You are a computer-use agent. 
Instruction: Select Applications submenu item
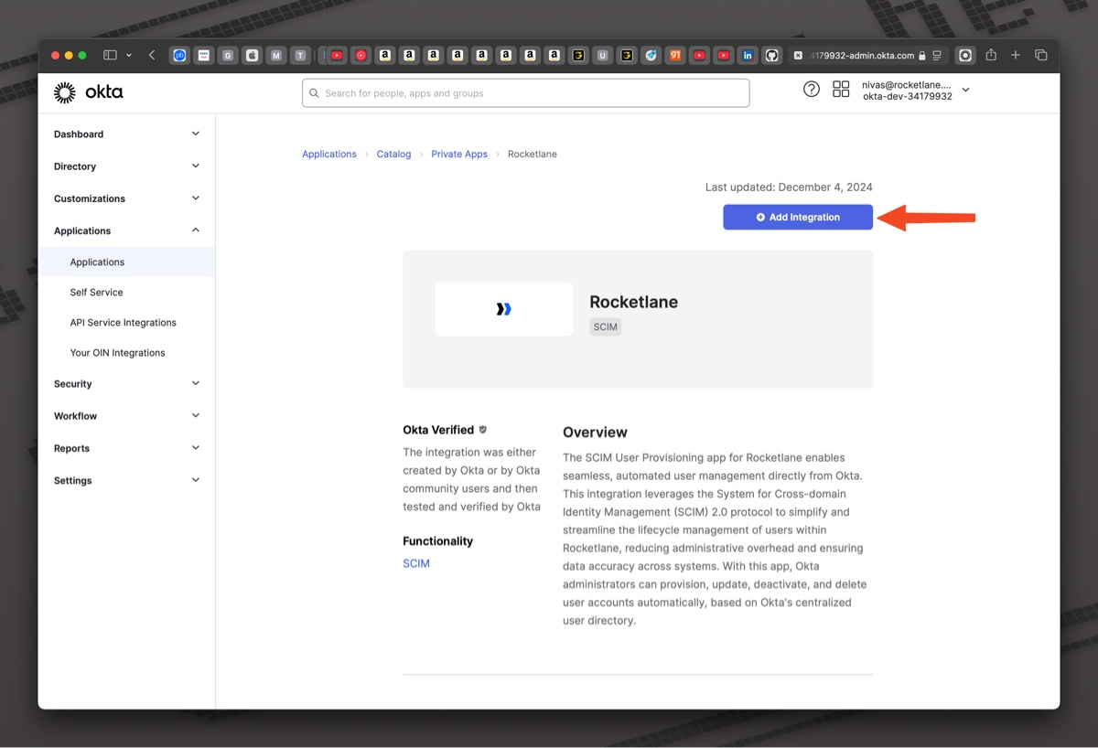[x=126, y=262]
